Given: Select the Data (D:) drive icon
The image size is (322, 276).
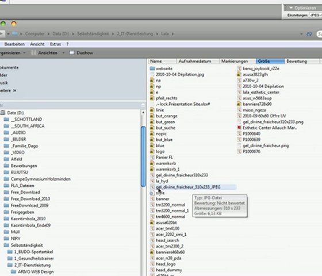Looking at the screenshot, I should pyautogui.click(x=3, y=113).
